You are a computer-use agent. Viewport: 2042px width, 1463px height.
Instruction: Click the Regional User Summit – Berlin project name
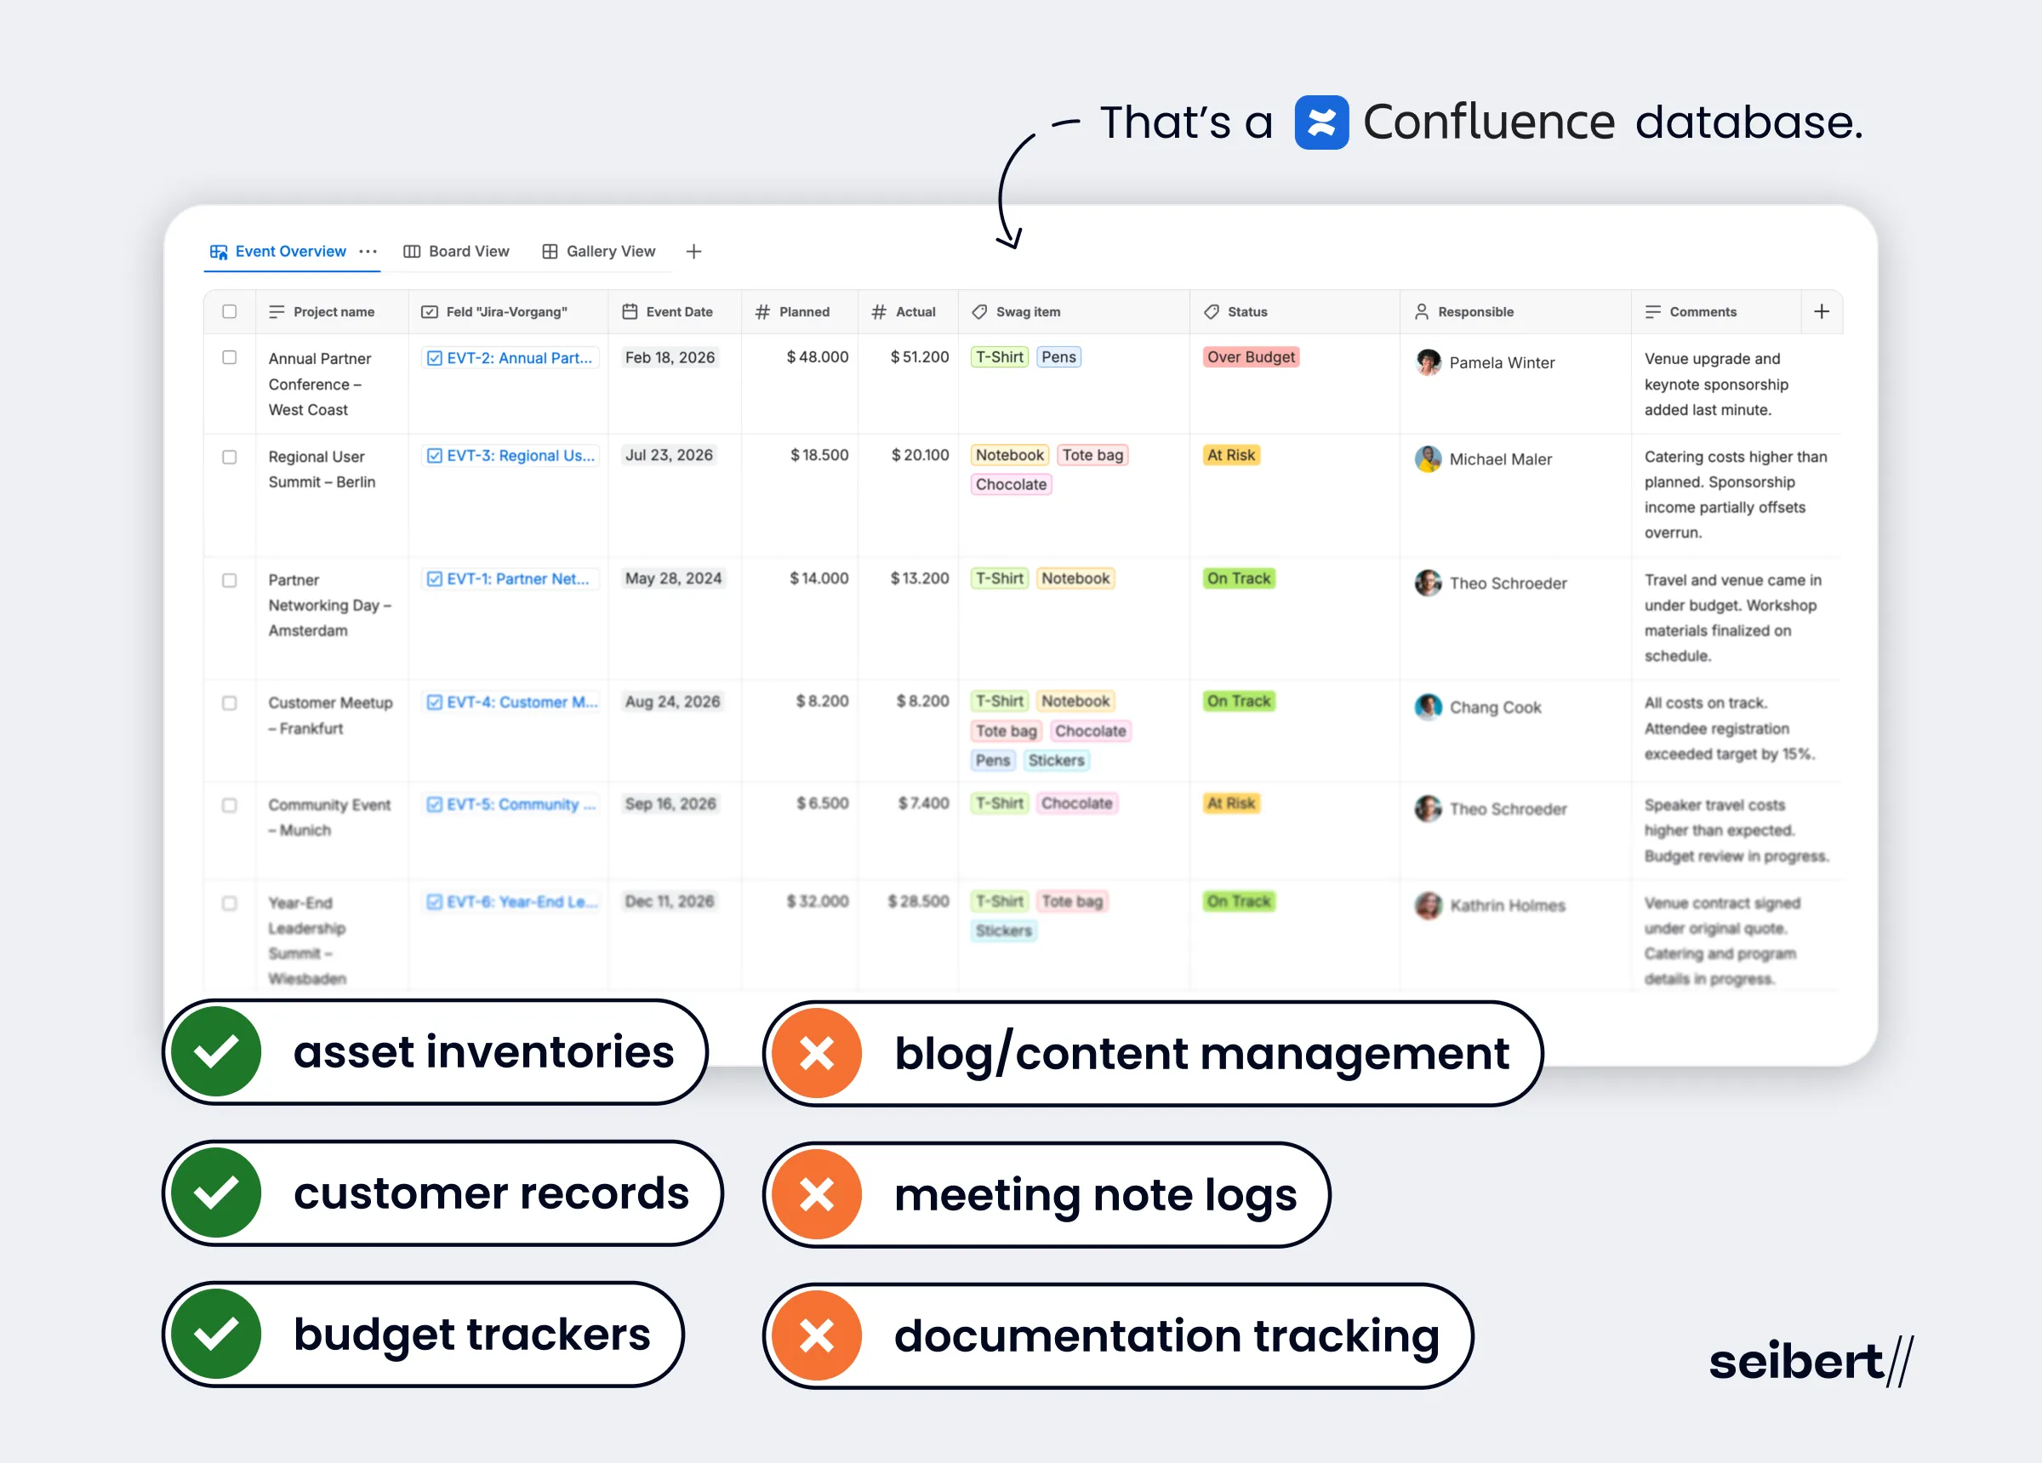322,469
